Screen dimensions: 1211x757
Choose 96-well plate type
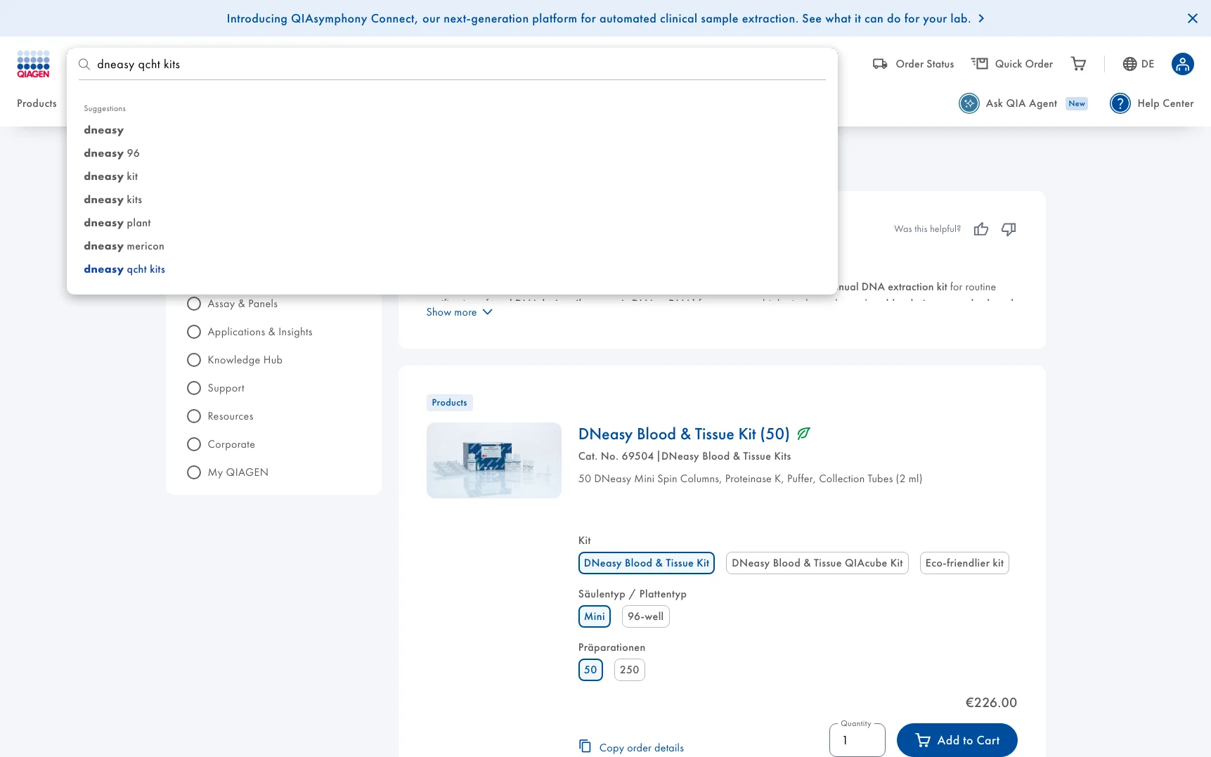coord(646,616)
